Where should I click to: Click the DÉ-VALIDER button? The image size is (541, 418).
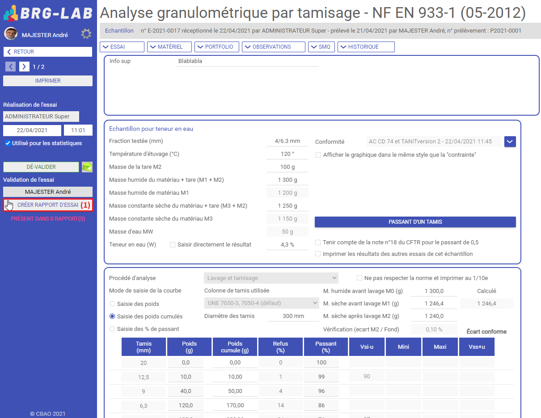41,167
